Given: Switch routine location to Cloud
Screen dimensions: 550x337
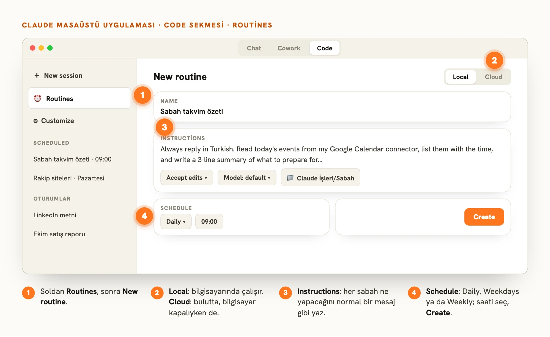Looking at the screenshot, I should [x=493, y=77].
